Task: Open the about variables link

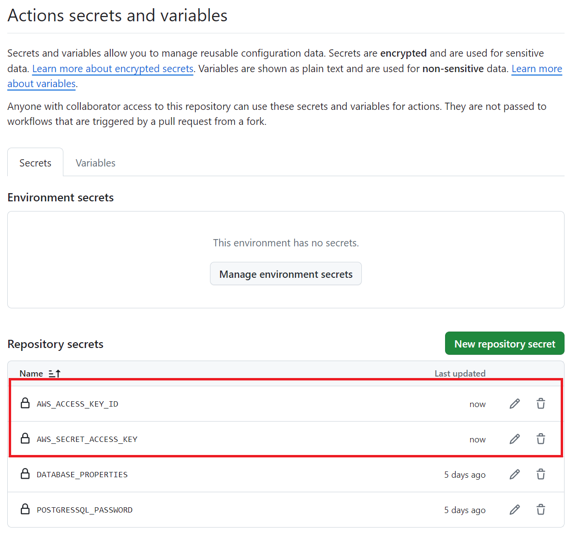Action: 42,84
